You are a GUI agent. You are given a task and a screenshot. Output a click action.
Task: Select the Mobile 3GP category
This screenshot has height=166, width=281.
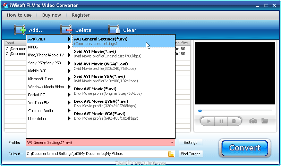[49, 71]
